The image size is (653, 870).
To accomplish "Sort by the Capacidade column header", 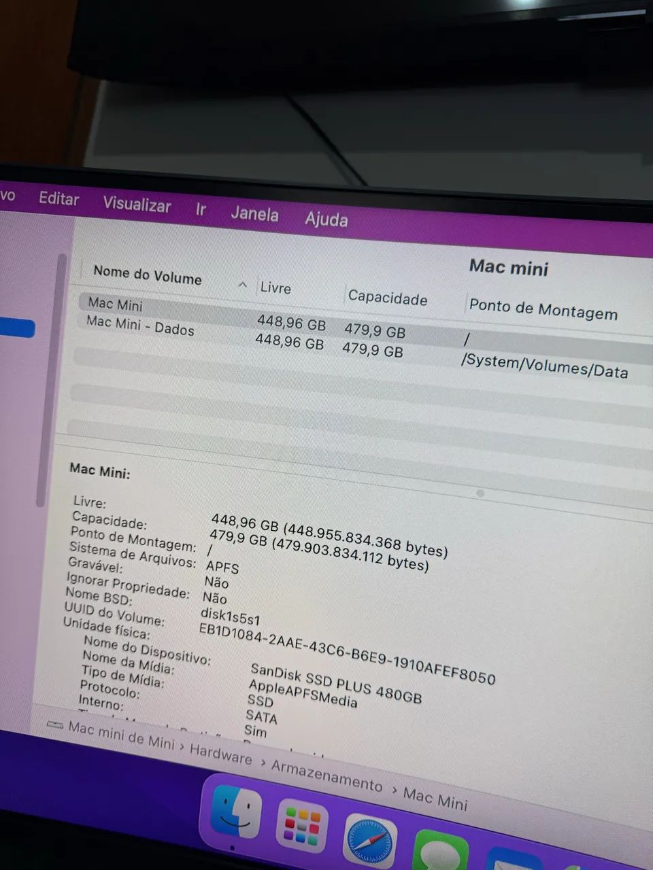I will pos(388,298).
